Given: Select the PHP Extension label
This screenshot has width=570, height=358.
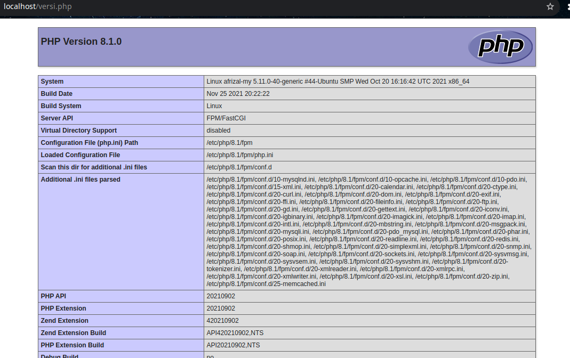Looking at the screenshot, I should coord(63,308).
